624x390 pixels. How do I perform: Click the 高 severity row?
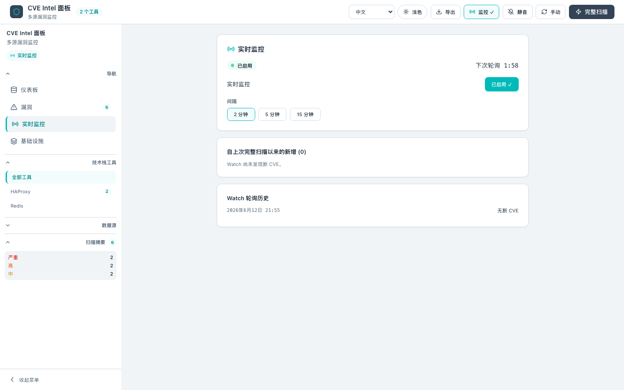(61, 266)
